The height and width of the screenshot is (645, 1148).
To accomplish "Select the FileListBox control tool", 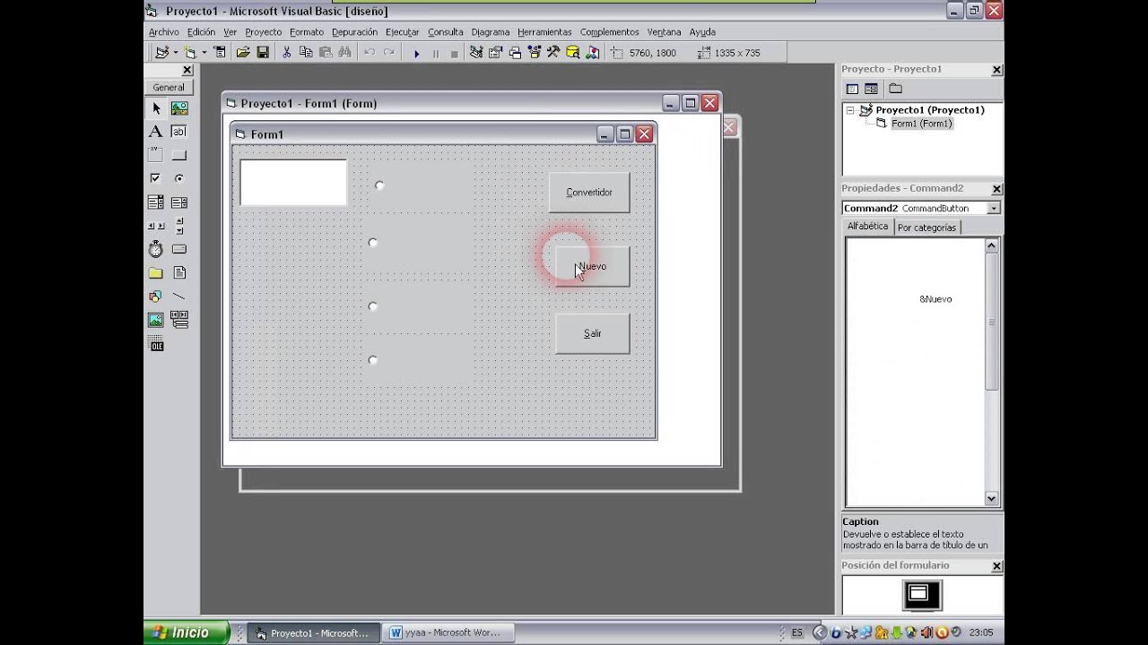I will (x=179, y=272).
